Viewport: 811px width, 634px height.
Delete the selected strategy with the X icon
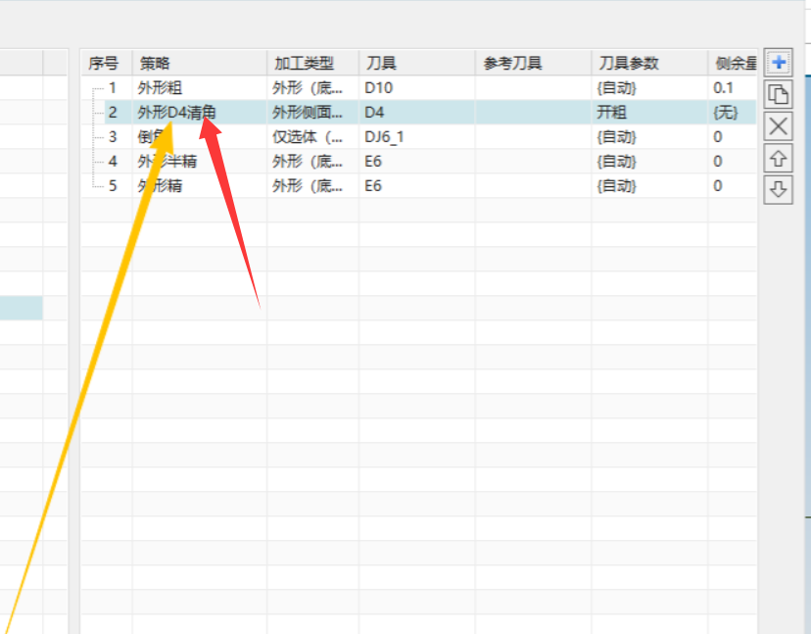(779, 126)
